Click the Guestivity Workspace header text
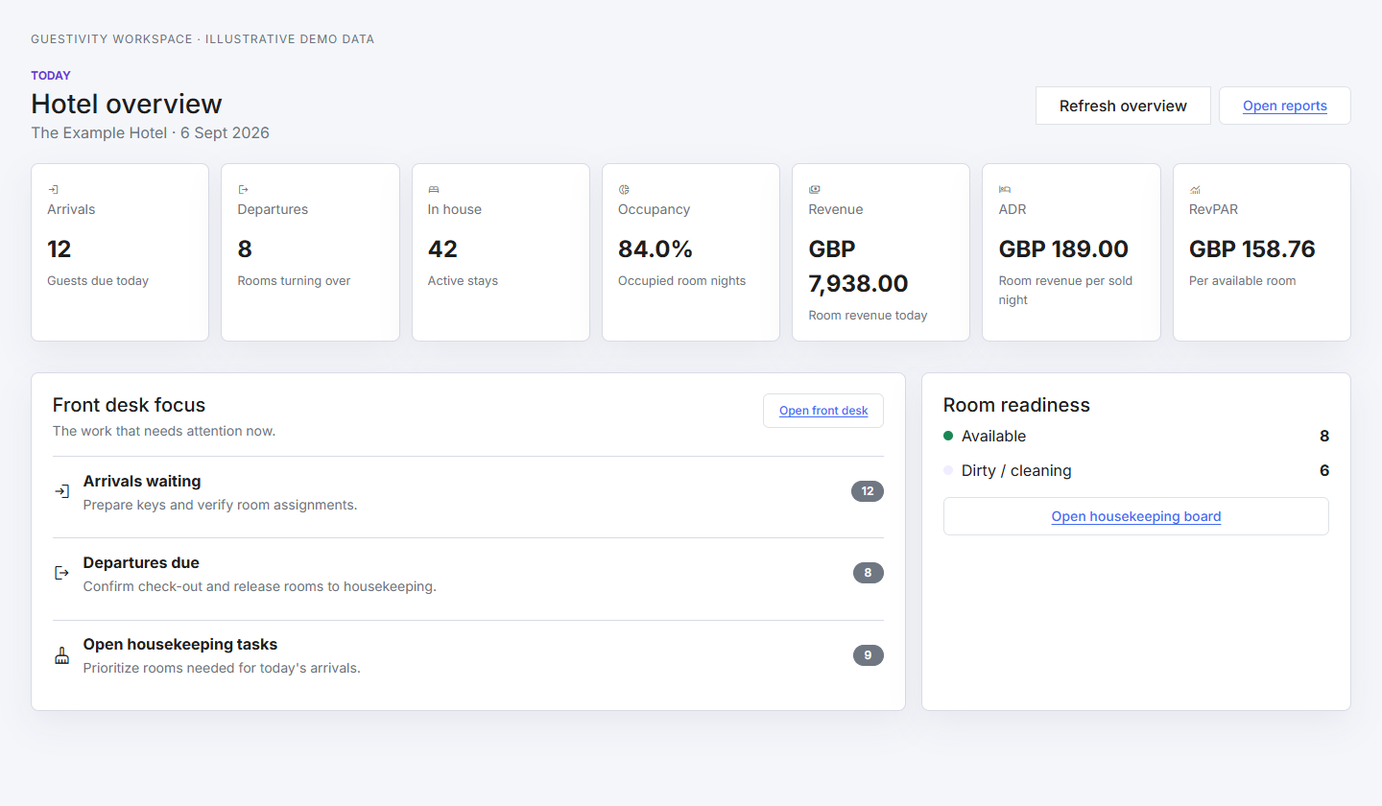This screenshot has width=1382, height=806. click(x=203, y=39)
